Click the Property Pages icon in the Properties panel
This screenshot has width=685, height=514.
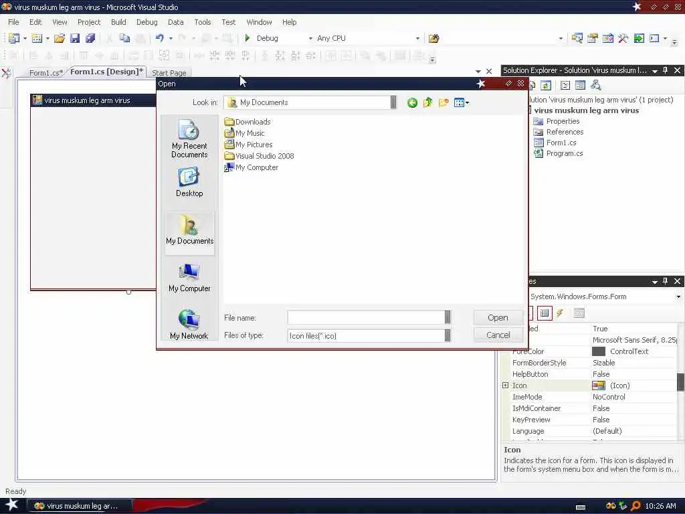[x=579, y=313]
